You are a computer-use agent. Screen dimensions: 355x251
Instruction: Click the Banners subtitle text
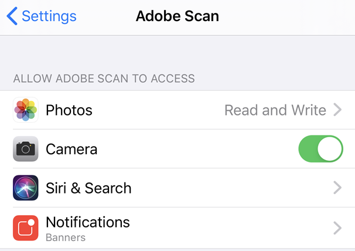[66, 238]
